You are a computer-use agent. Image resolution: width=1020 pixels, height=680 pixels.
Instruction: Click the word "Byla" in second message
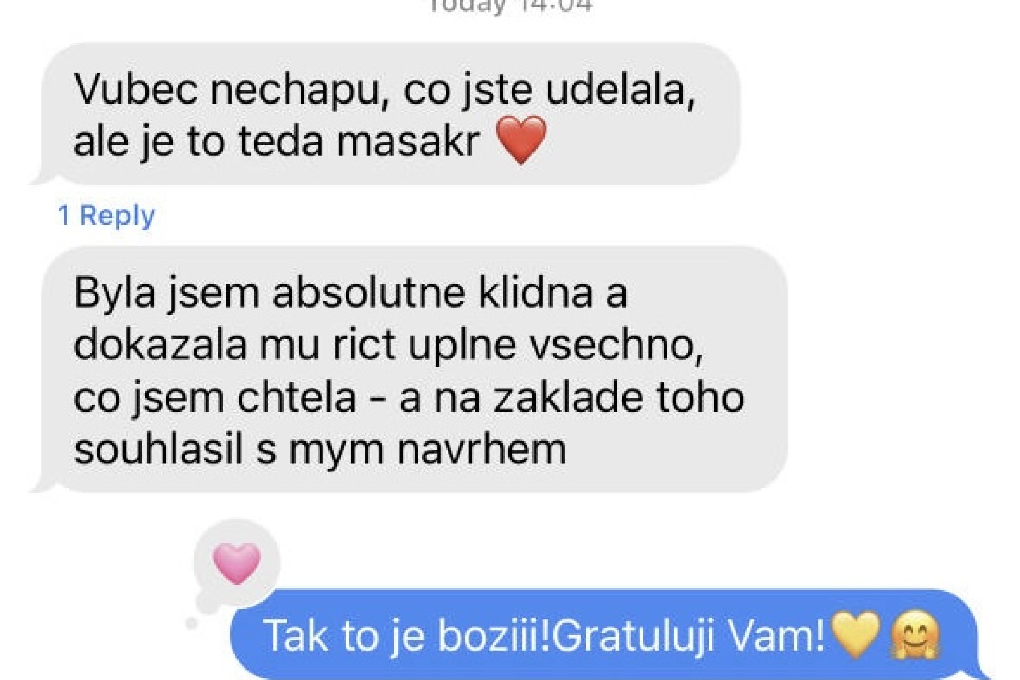(115, 293)
